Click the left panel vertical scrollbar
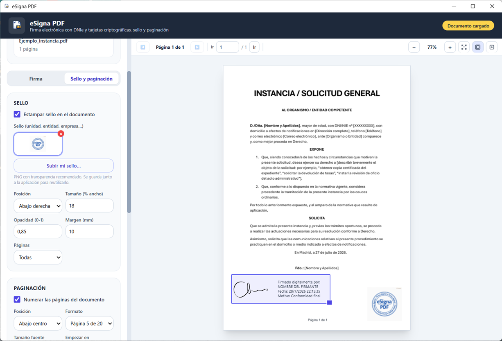The height and width of the screenshot is (341, 502). point(129,142)
